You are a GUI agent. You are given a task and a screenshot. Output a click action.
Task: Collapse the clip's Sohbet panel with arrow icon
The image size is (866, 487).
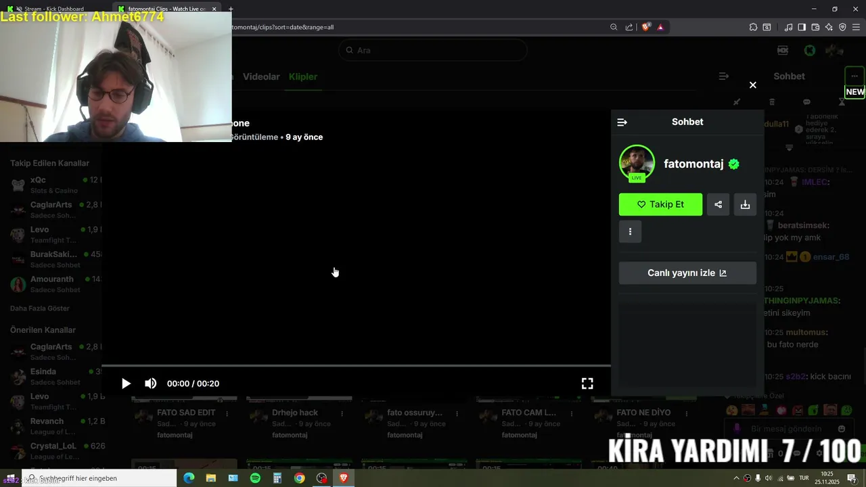point(622,122)
